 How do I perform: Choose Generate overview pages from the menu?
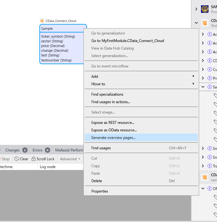point(114,138)
